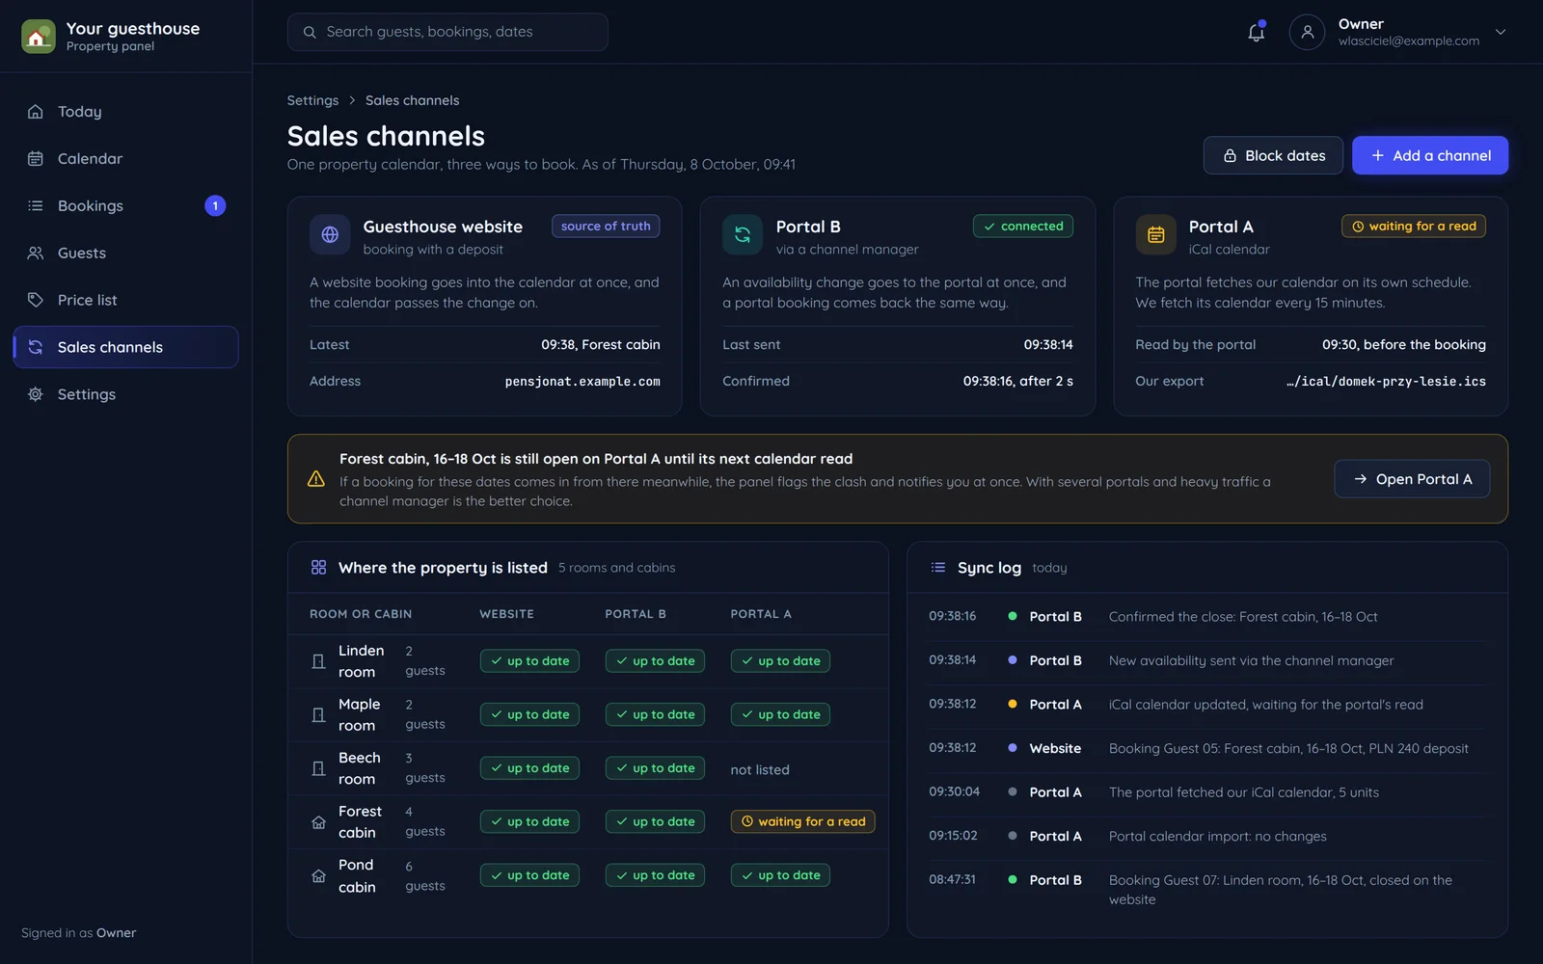Click Forest cabin's Portal A waiting for a read status
Viewport: 1543px width, 964px height.
[802, 821]
